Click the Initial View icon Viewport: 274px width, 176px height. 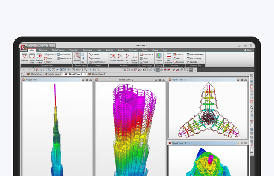pos(32,57)
